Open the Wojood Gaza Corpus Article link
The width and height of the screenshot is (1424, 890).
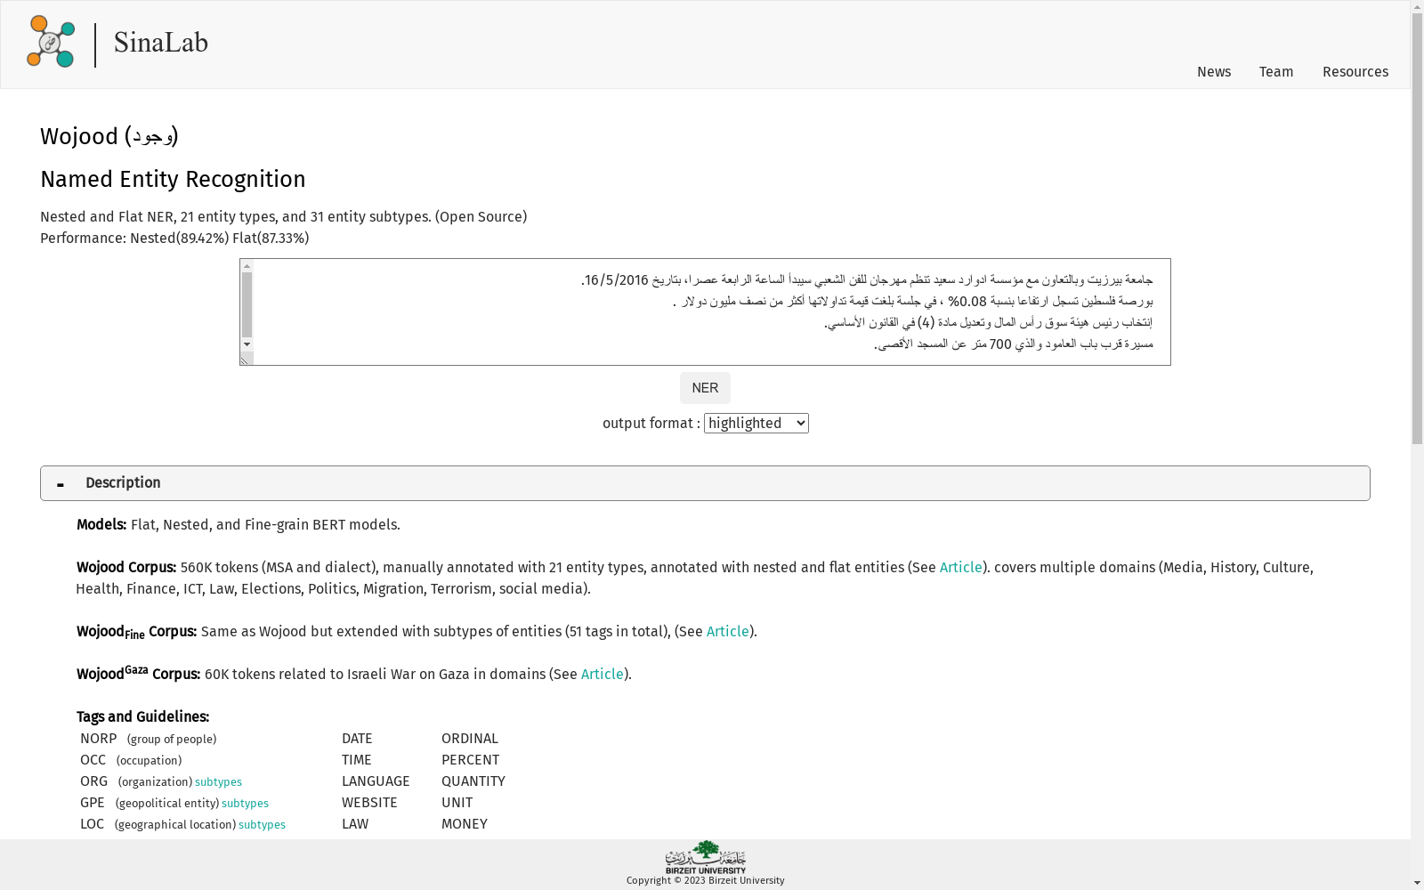(x=602, y=675)
